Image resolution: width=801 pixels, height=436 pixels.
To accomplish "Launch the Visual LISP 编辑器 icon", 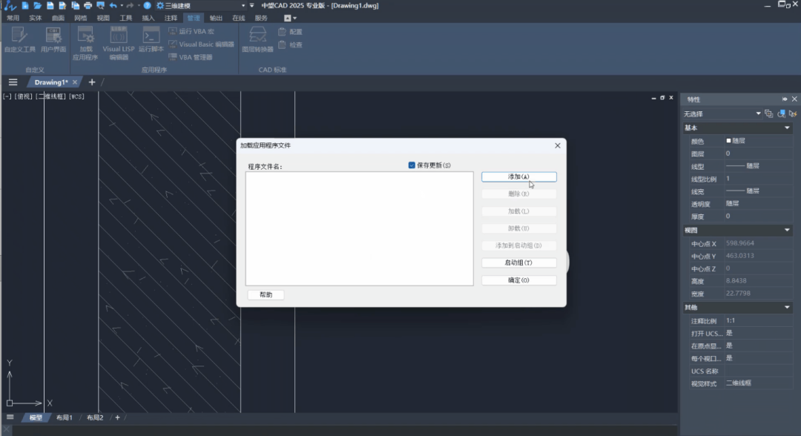I will (119, 44).
